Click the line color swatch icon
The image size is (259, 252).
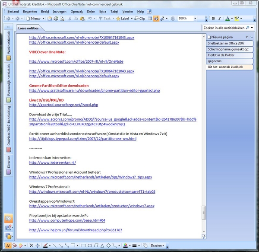coord(125,246)
